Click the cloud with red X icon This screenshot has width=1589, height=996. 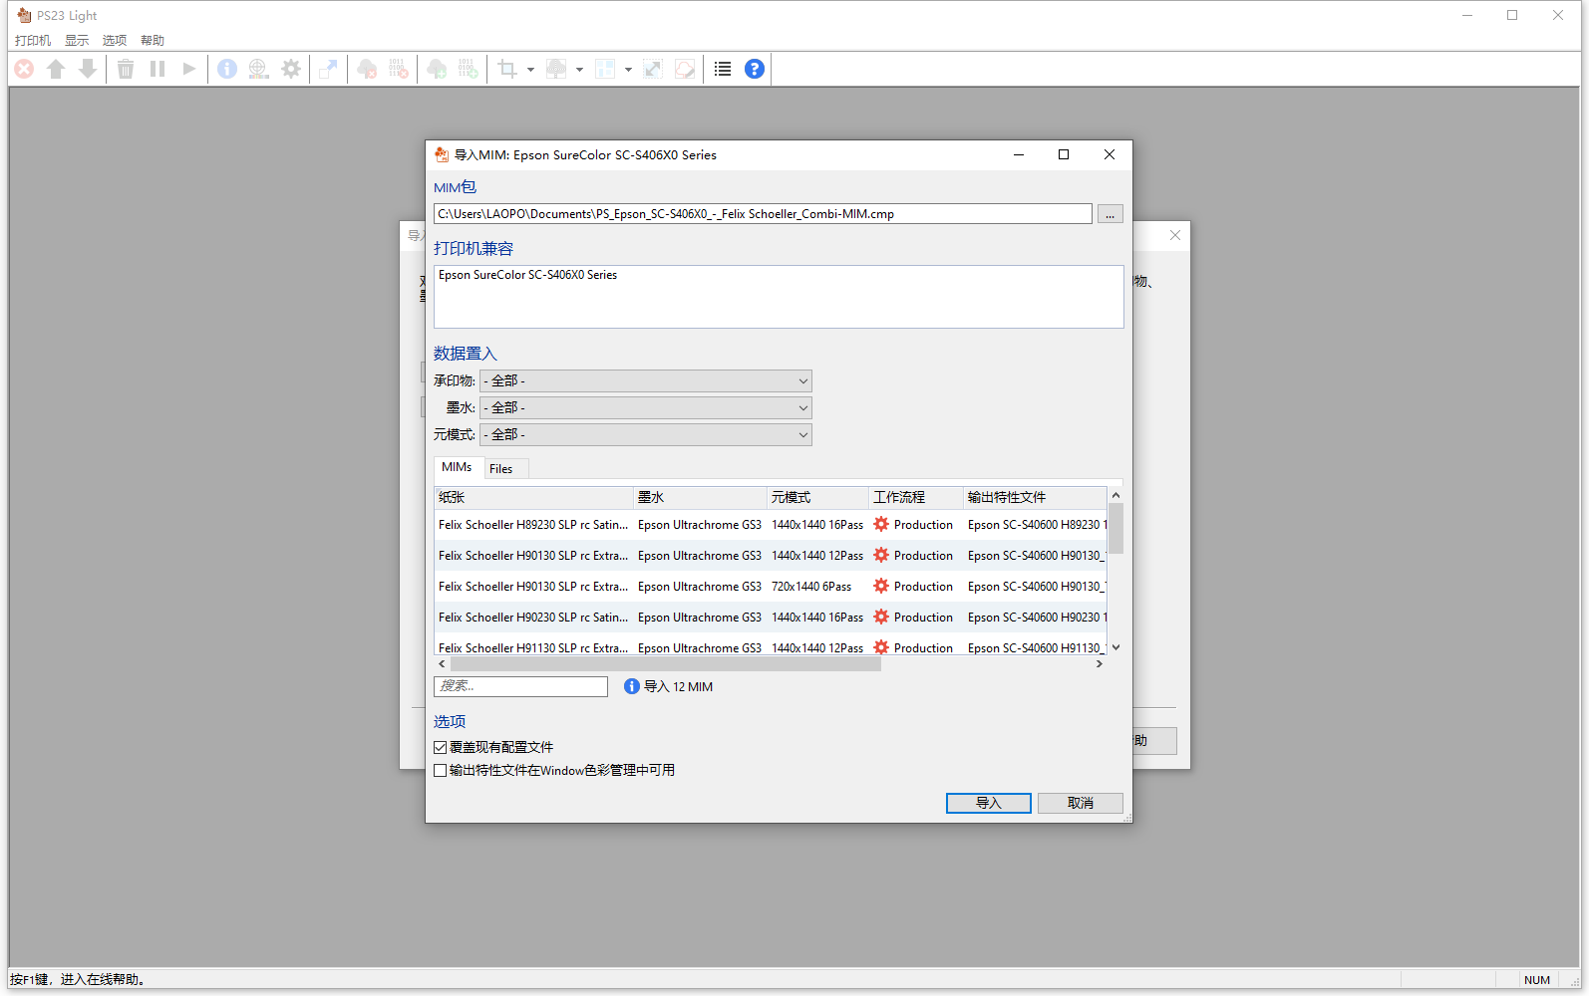[x=367, y=69]
